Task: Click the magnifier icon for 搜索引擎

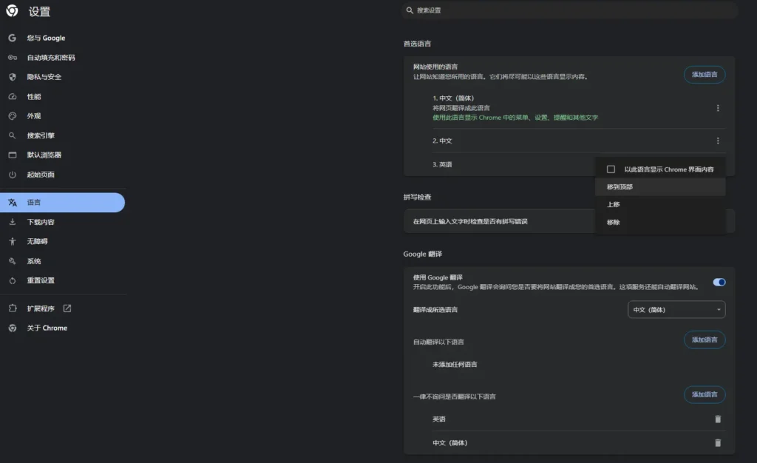Action: click(12, 135)
